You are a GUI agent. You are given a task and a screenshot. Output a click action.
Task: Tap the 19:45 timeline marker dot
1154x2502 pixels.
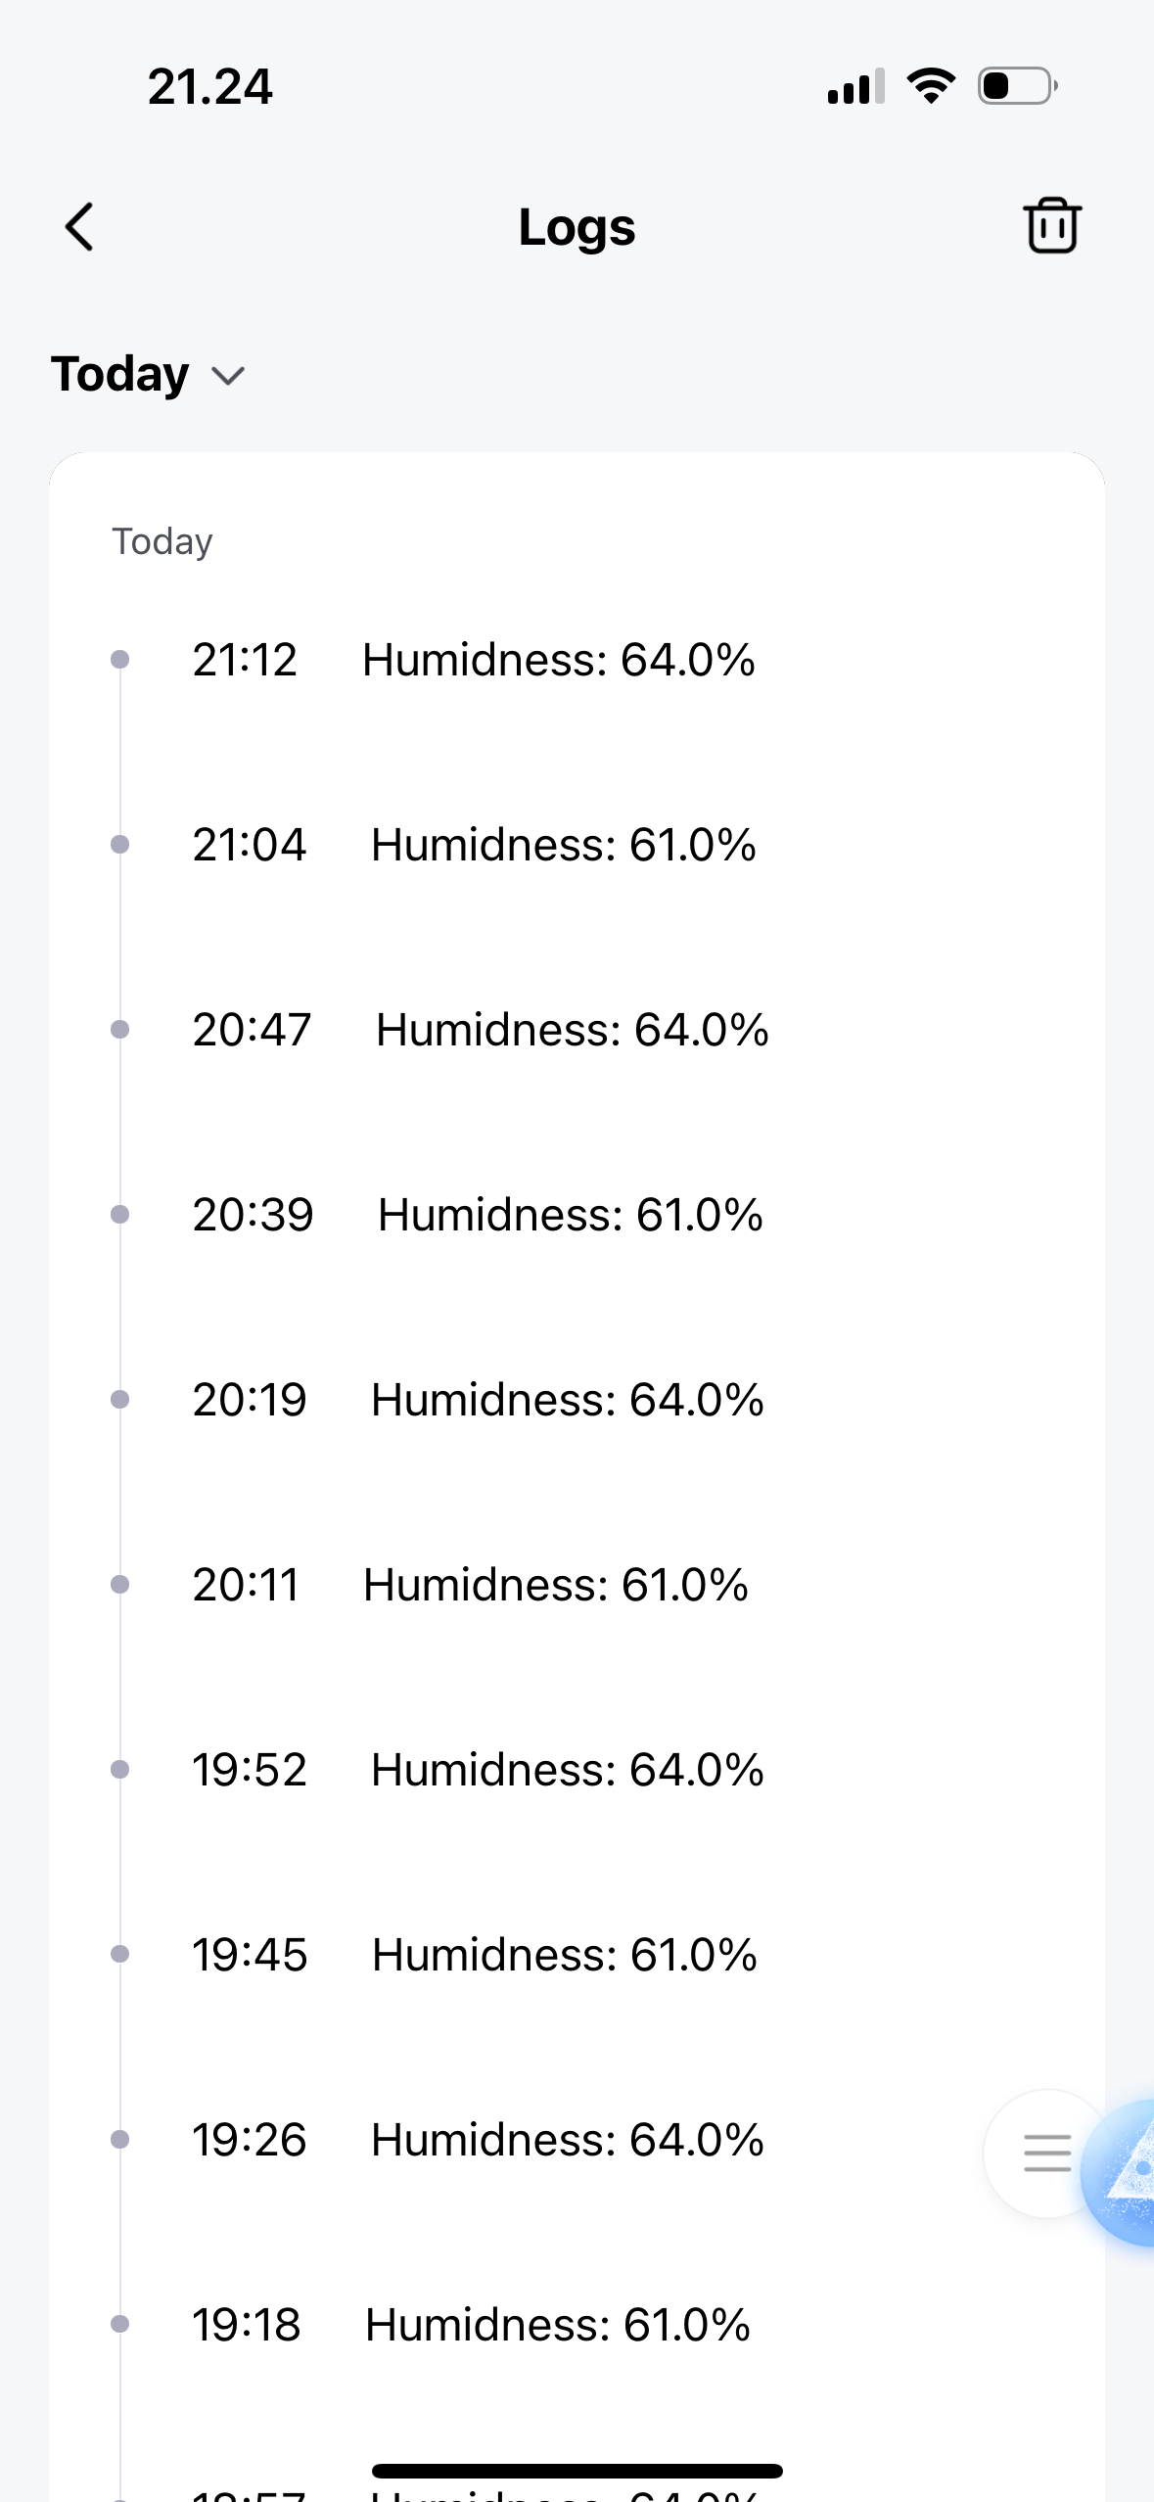click(120, 1954)
